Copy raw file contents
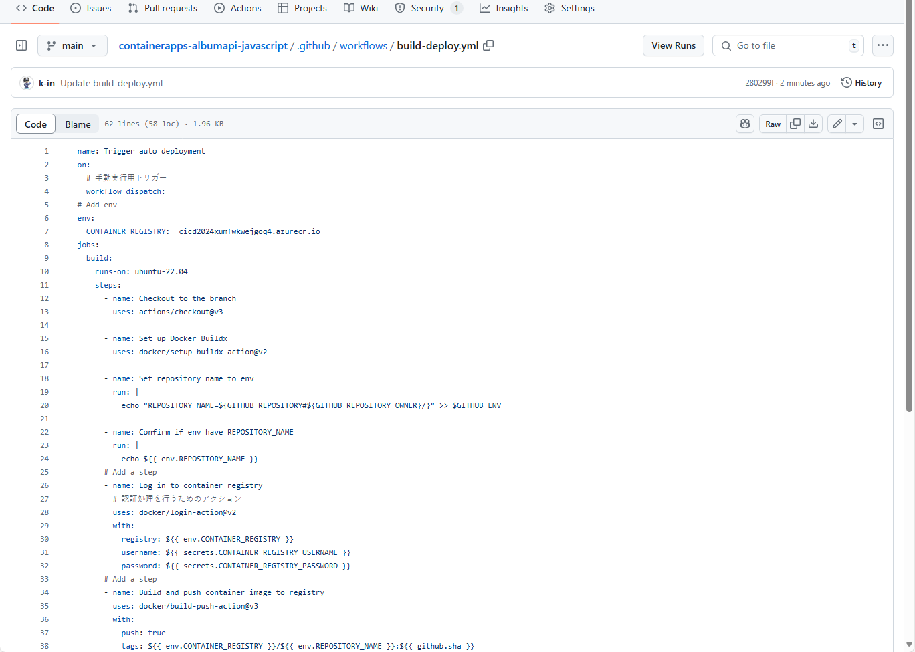Screen dimensions: 915x652 (x=795, y=124)
